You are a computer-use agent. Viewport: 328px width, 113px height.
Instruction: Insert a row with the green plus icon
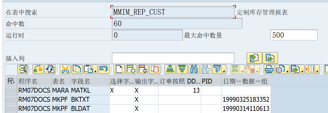tap(131, 70)
